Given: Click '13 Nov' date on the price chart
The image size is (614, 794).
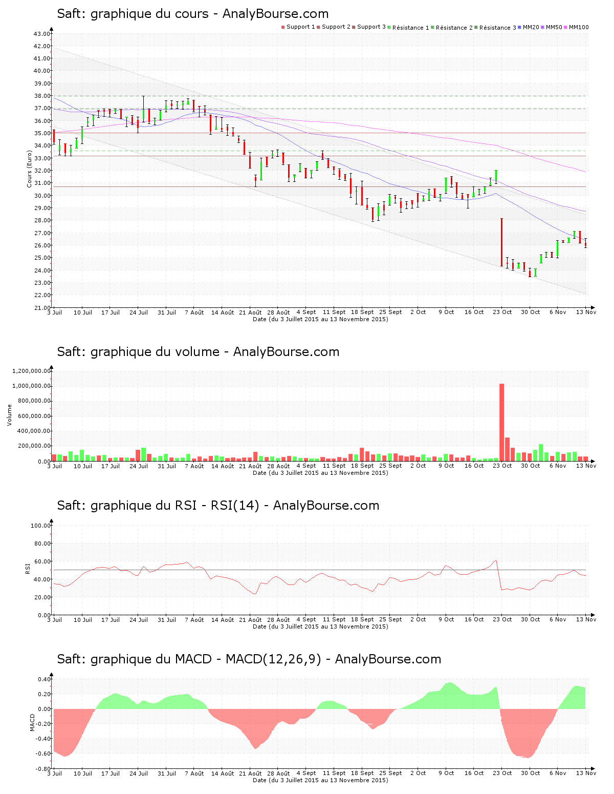Looking at the screenshot, I should [x=586, y=312].
